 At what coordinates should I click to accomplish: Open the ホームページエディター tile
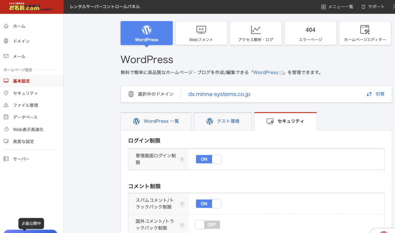pos(365,33)
